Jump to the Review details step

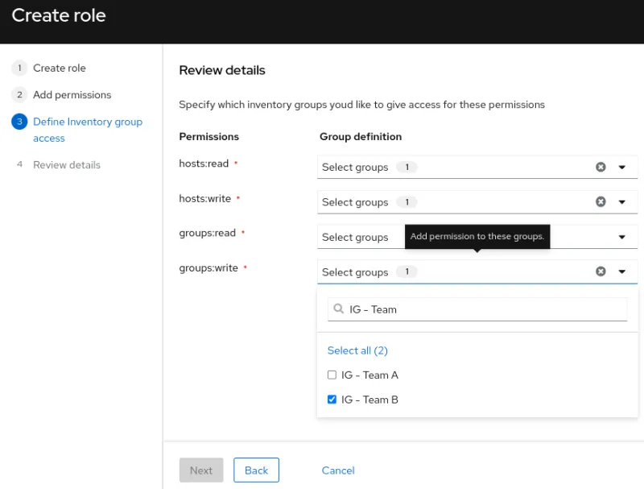65,164
